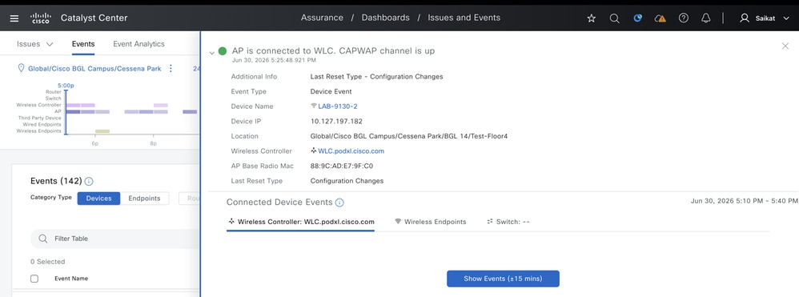The height and width of the screenshot is (297, 799).
Task: Go to the Dashboards breadcrumb
Action: [385, 18]
